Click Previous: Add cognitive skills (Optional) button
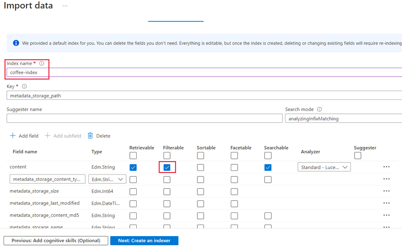Viewport: 402px width, 247px height. coord(56,240)
